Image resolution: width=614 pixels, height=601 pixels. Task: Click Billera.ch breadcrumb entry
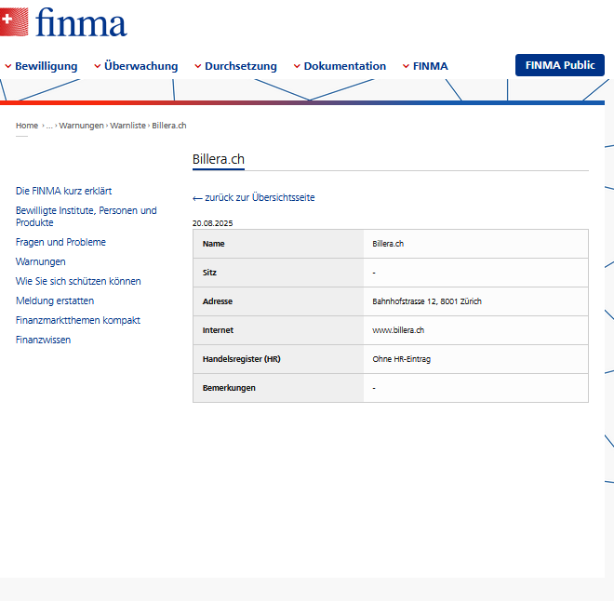(169, 126)
